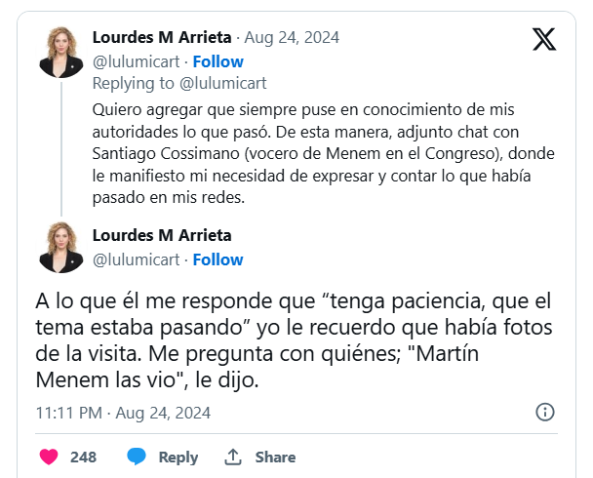The image size is (593, 478).
Task: Click the blue reply bubble icon
Action: tap(138, 457)
